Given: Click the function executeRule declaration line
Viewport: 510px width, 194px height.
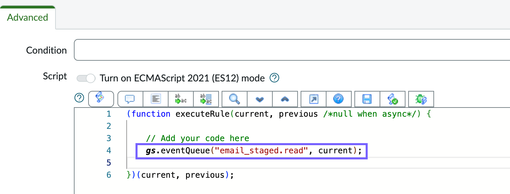Looking at the screenshot, I should 279,114.
